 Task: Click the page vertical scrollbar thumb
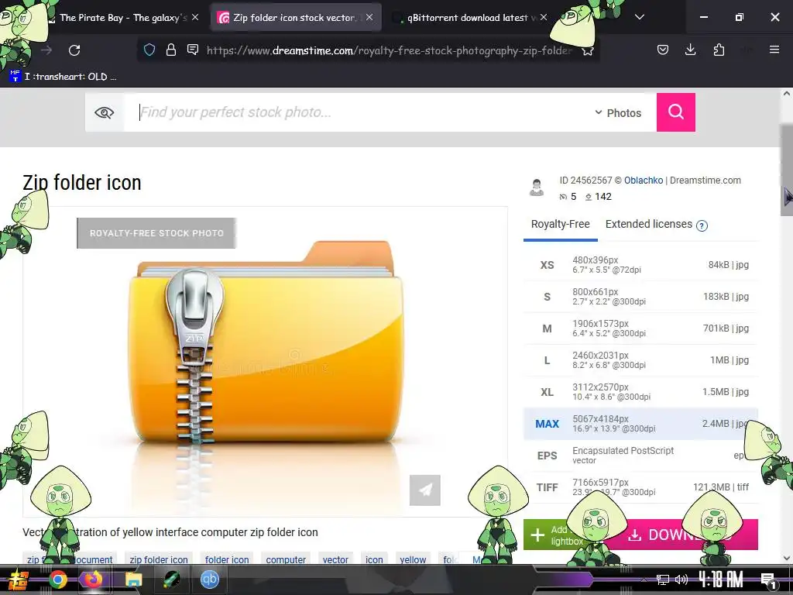[787, 170]
